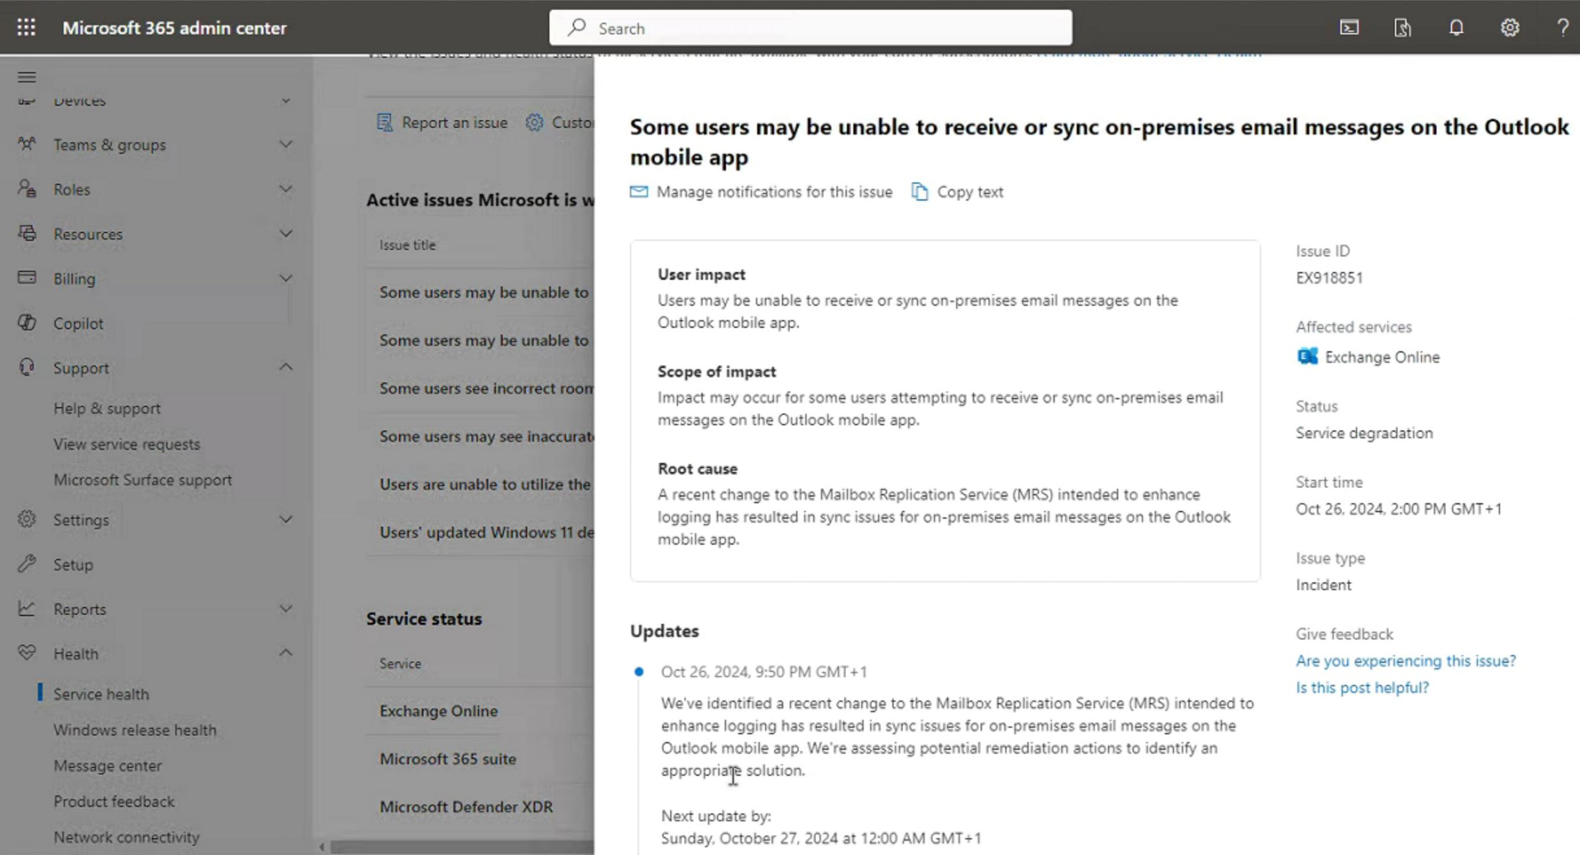Click the Health heart icon
This screenshot has height=855, width=1580.
27,652
